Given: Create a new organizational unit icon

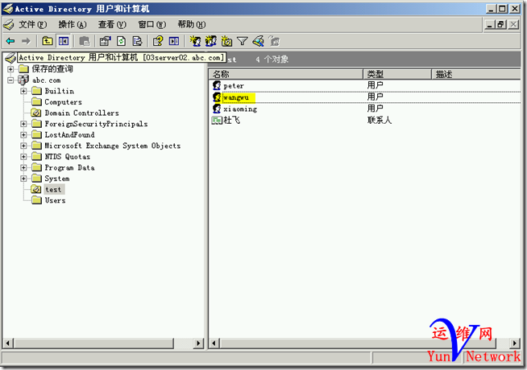Looking at the screenshot, I should [x=226, y=41].
